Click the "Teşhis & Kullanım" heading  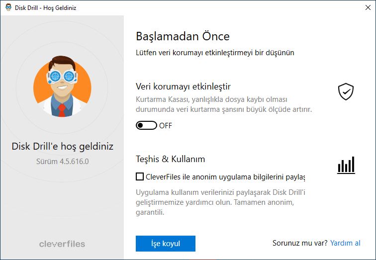170,159
